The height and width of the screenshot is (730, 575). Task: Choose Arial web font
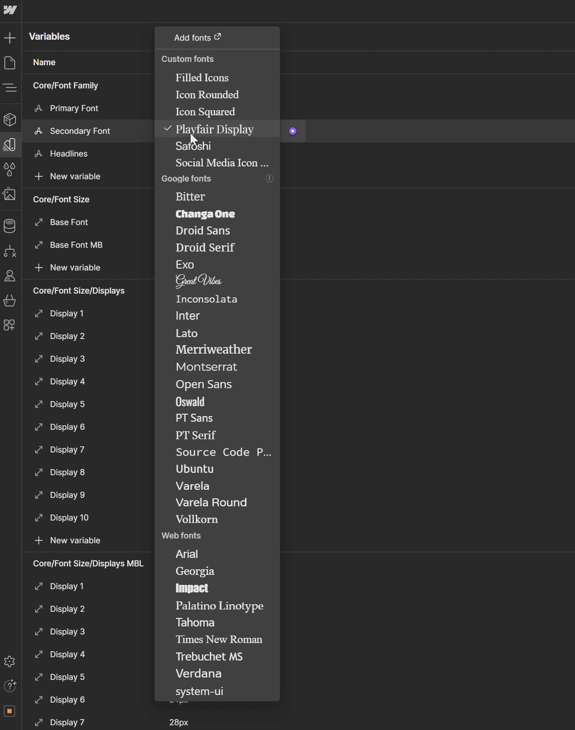coord(217,554)
